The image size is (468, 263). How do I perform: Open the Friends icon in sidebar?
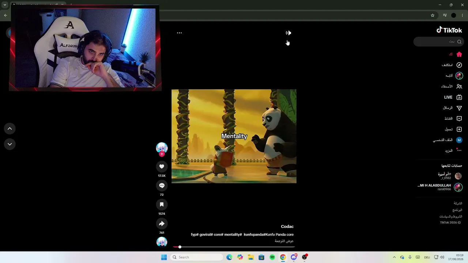click(459, 87)
